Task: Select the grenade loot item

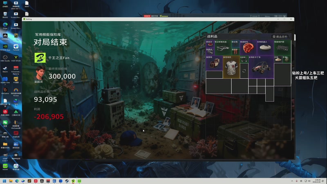Action: (287, 59)
